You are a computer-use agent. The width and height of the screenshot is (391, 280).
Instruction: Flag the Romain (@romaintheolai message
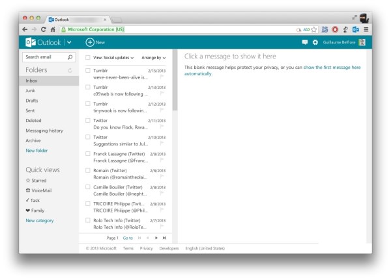162,177
